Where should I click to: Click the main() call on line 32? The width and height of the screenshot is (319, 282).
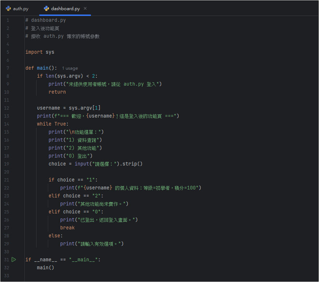45,267
